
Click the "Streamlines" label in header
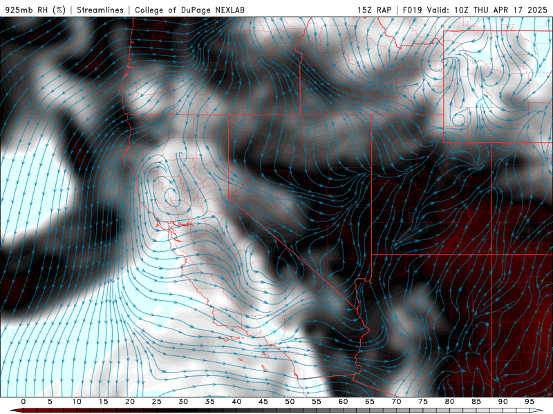[100, 10]
